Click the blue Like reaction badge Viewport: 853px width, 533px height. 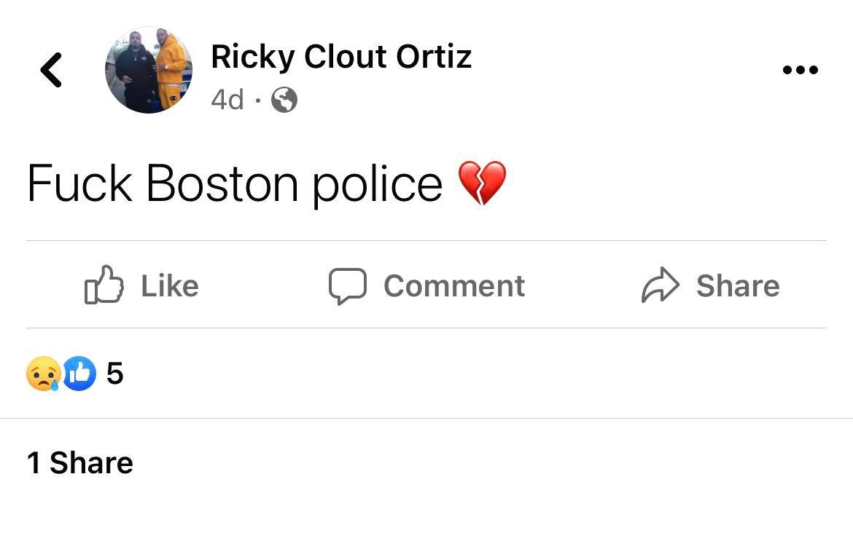pyautogui.click(x=79, y=374)
